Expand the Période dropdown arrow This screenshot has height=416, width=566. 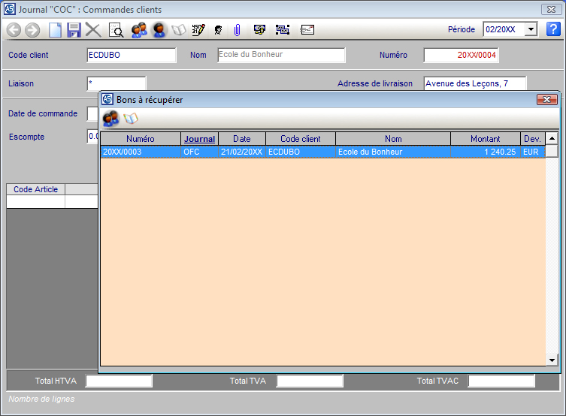531,29
